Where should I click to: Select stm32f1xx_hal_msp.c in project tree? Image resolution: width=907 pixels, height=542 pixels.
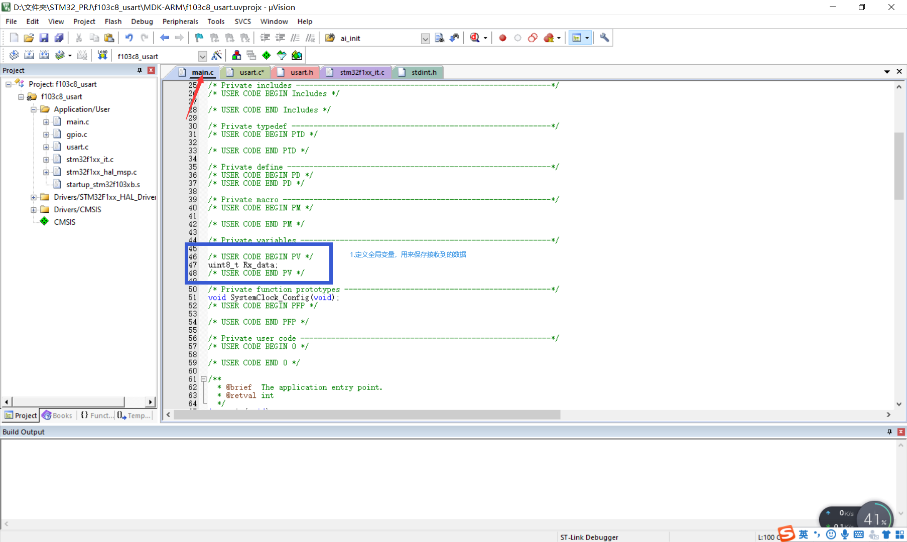pyautogui.click(x=101, y=172)
